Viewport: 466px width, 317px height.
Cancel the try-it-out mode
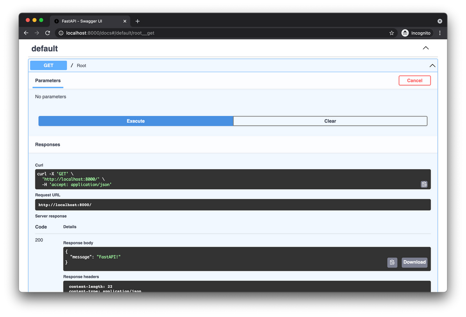(x=414, y=80)
